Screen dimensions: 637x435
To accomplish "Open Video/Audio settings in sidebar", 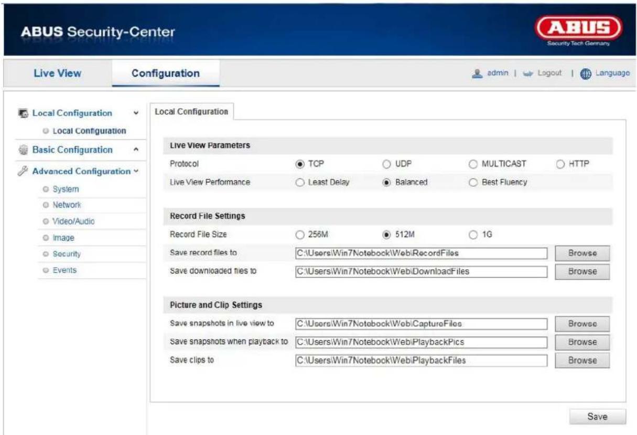I will [73, 221].
